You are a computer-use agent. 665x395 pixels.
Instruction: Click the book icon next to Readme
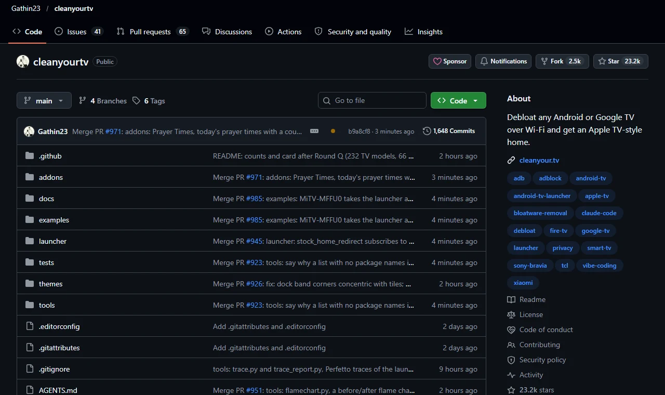[511, 299]
